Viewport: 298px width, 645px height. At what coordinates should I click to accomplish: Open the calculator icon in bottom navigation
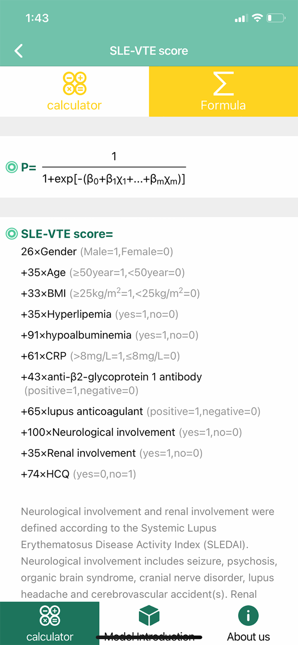[x=49, y=616]
